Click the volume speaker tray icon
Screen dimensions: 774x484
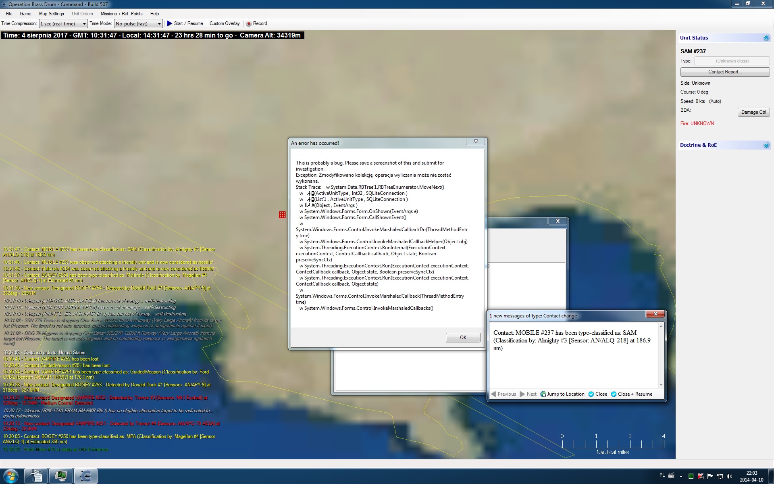(x=730, y=476)
